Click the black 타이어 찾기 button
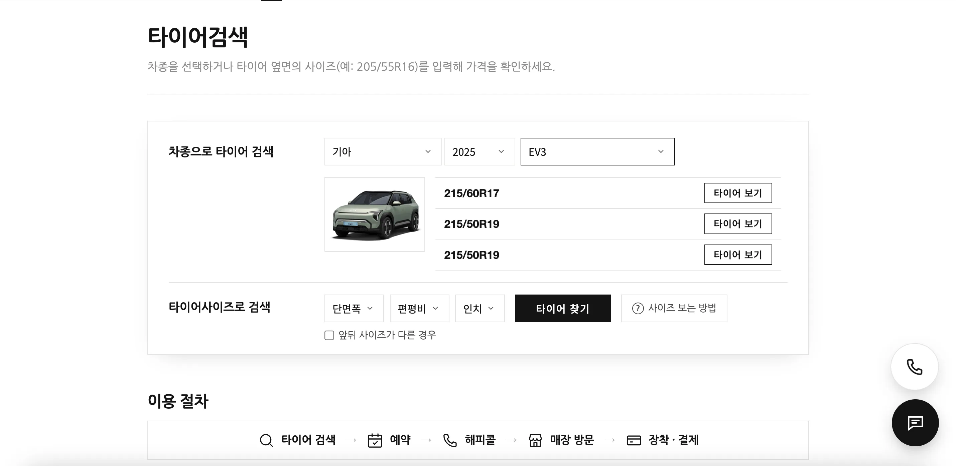956x466 pixels. click(563, 308)
